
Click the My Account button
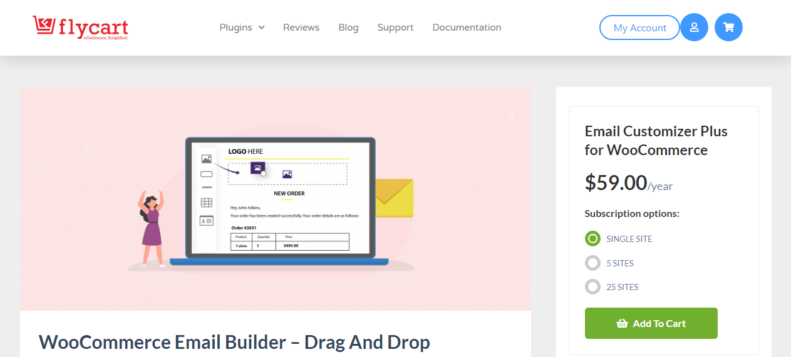point(639,28)
